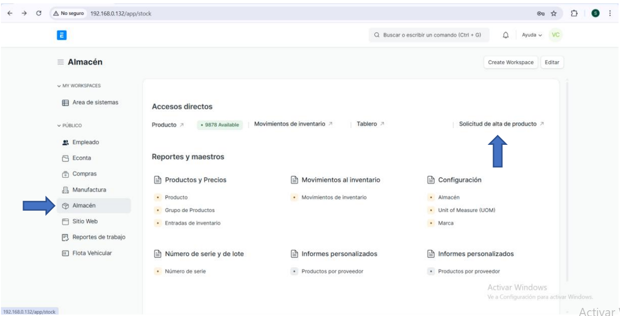
Task: Click the Create Workspace button
Action: 510,63
